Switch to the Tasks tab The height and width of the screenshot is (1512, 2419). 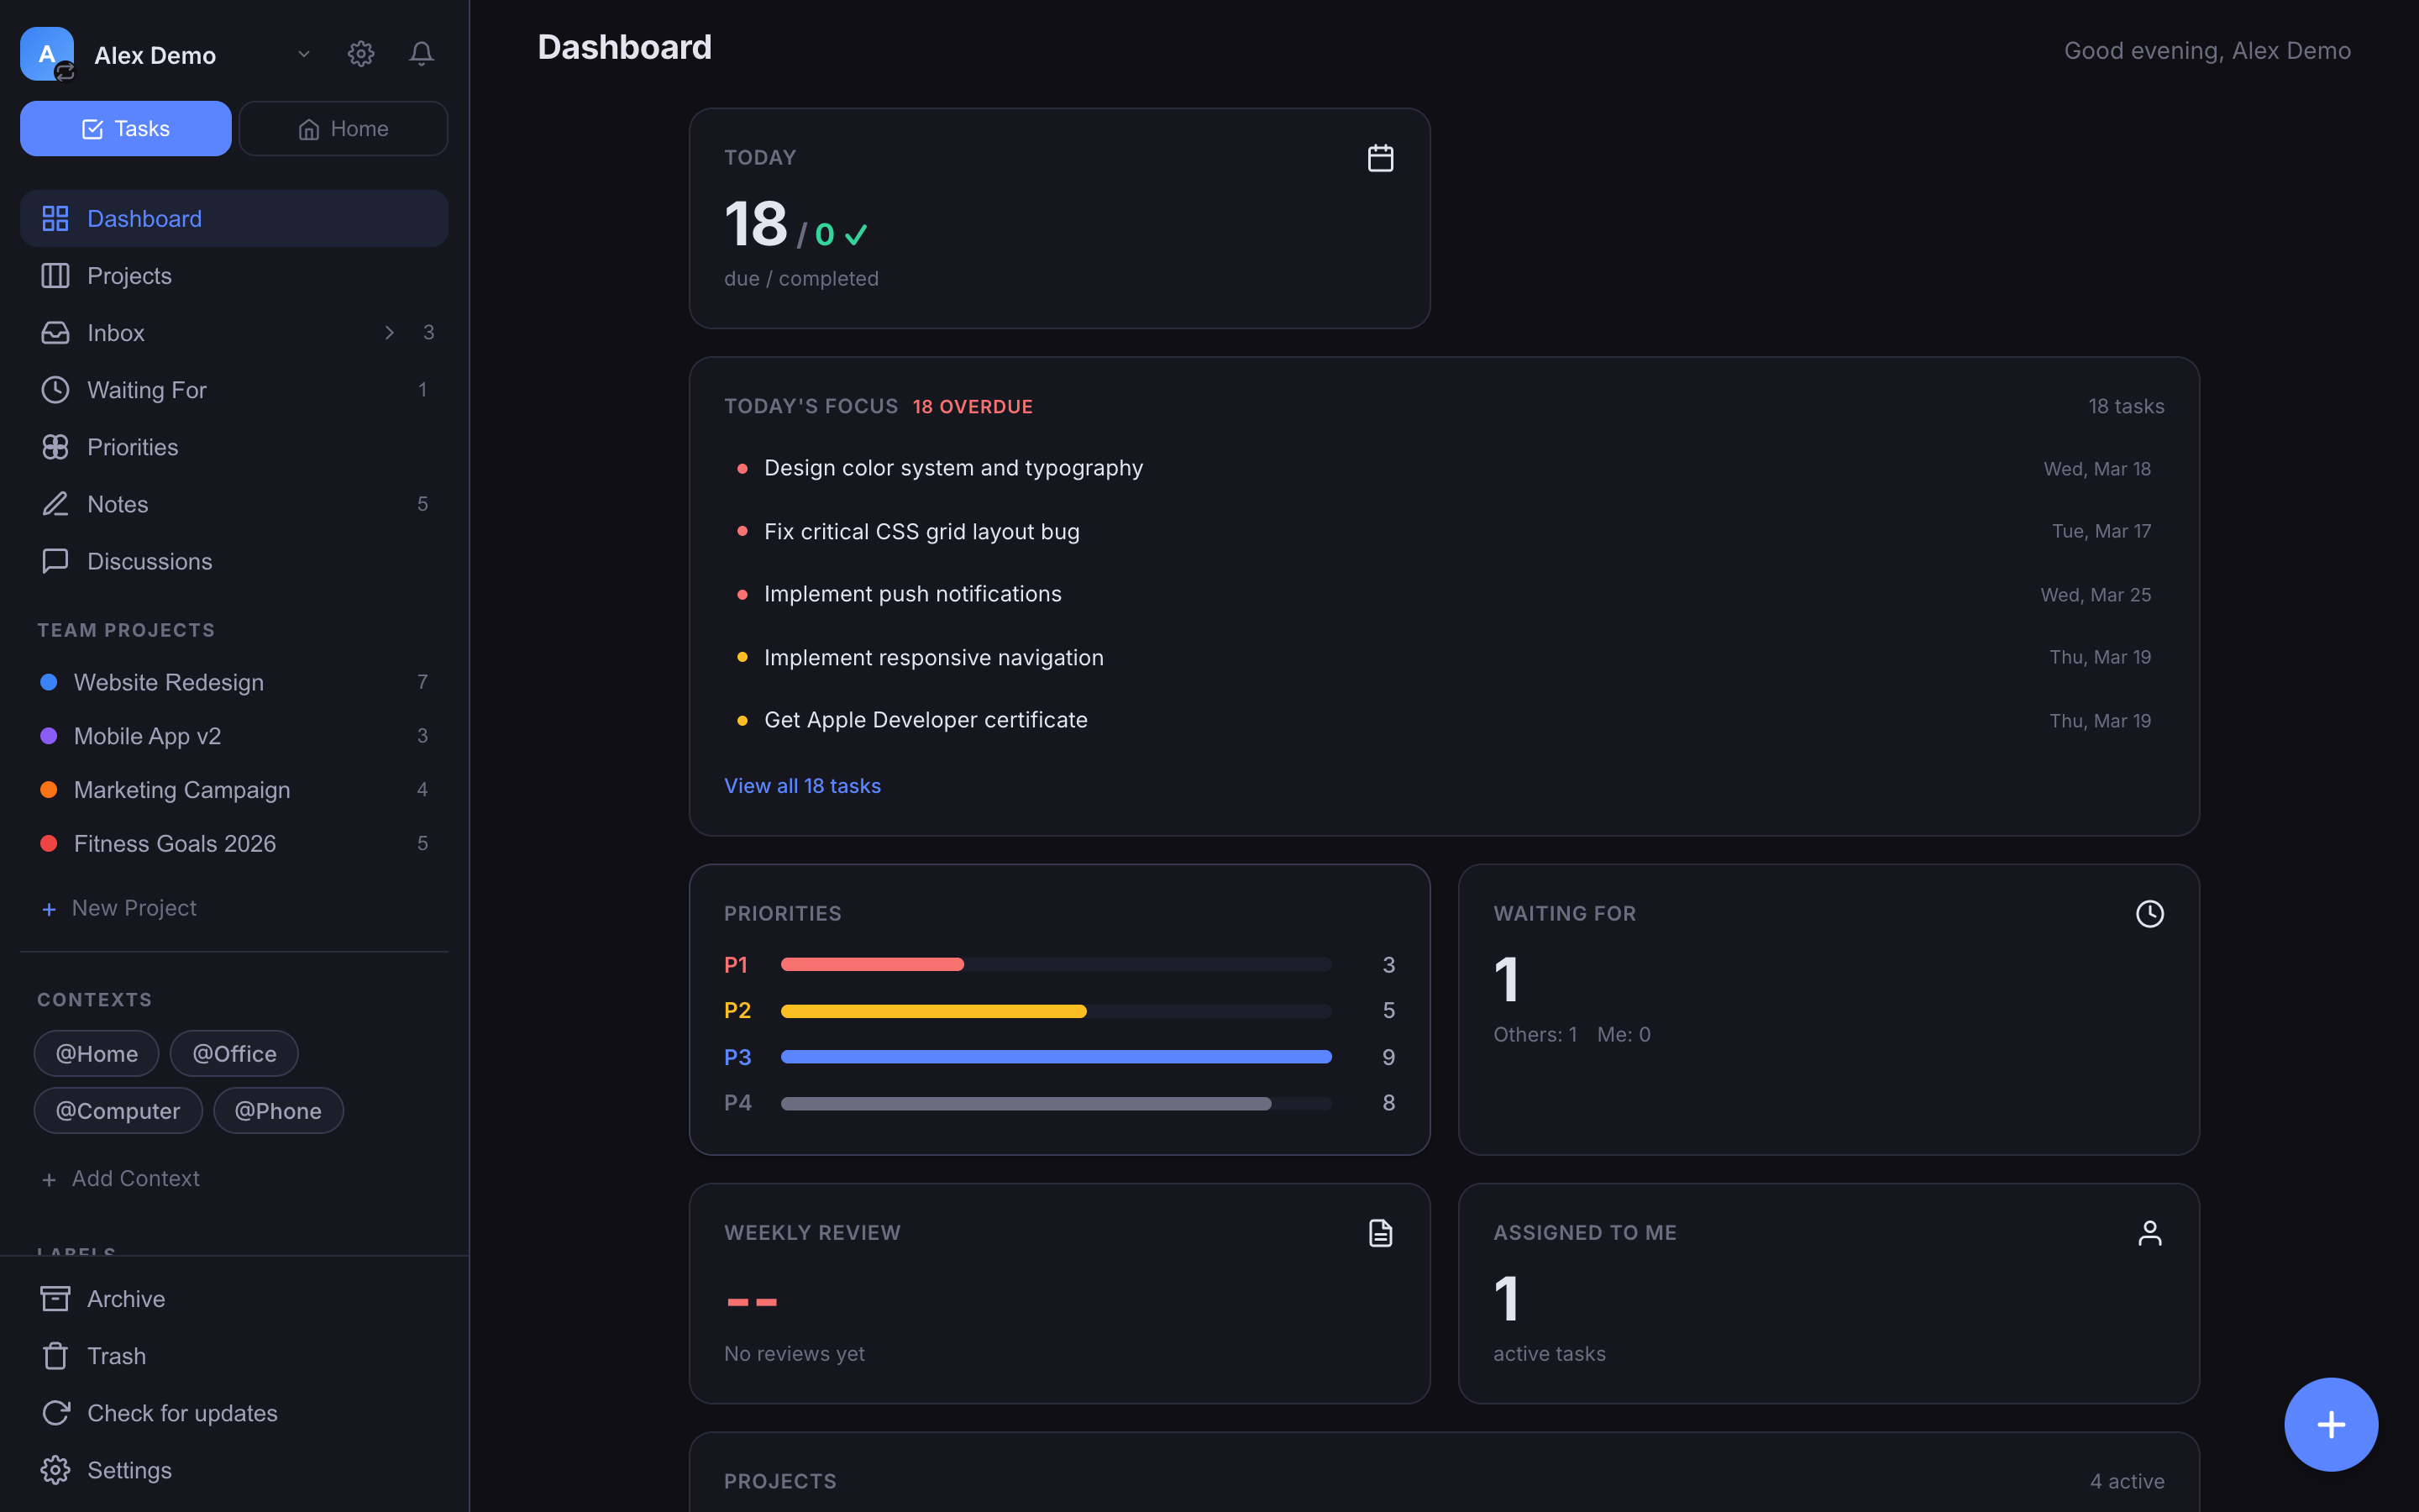pyautogui.click(x=126, y=128)
